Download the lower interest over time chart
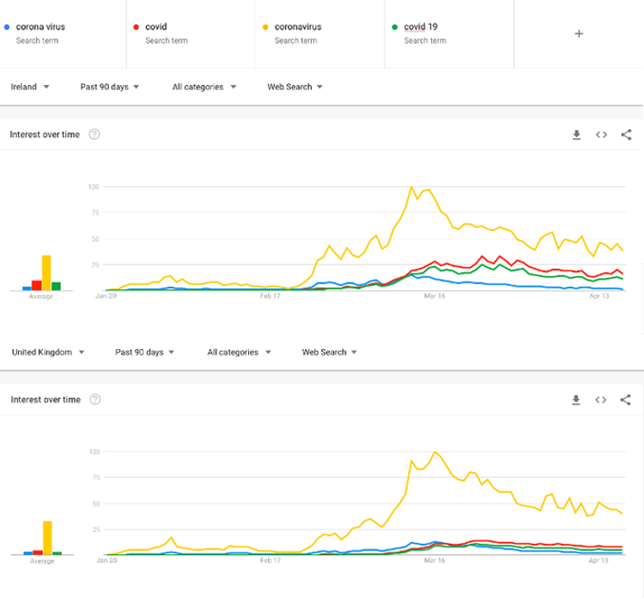 576,400
